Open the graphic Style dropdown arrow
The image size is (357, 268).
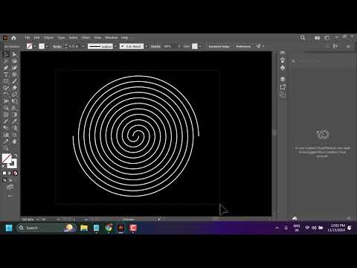coord(200,46)
